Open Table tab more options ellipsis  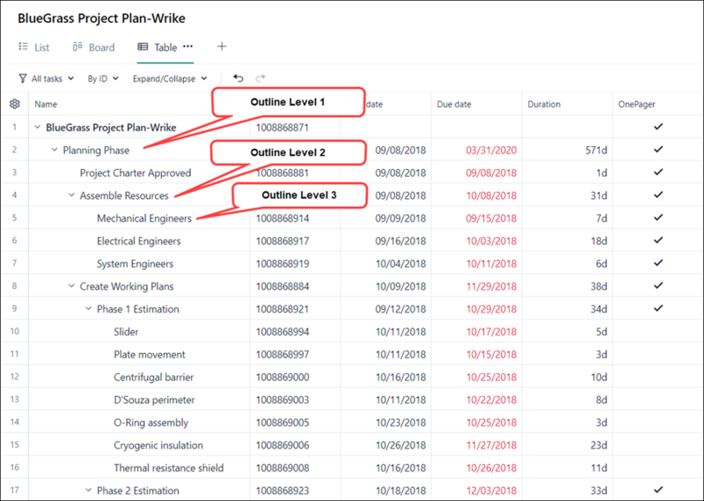click(187, 47)
